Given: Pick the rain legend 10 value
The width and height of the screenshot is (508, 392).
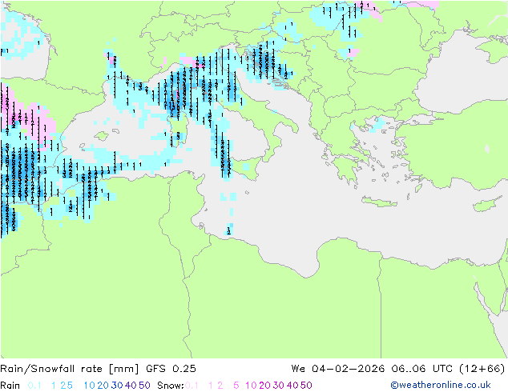Looking at the screenshot, I should click(90, 386).
